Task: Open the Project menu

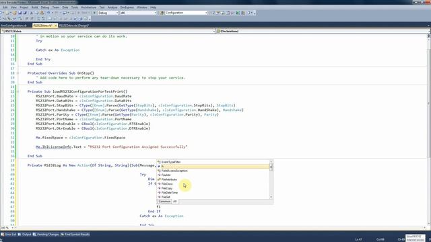Action: 24,7
